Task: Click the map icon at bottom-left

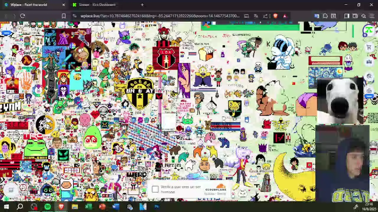Action: [x=11, y=190]
